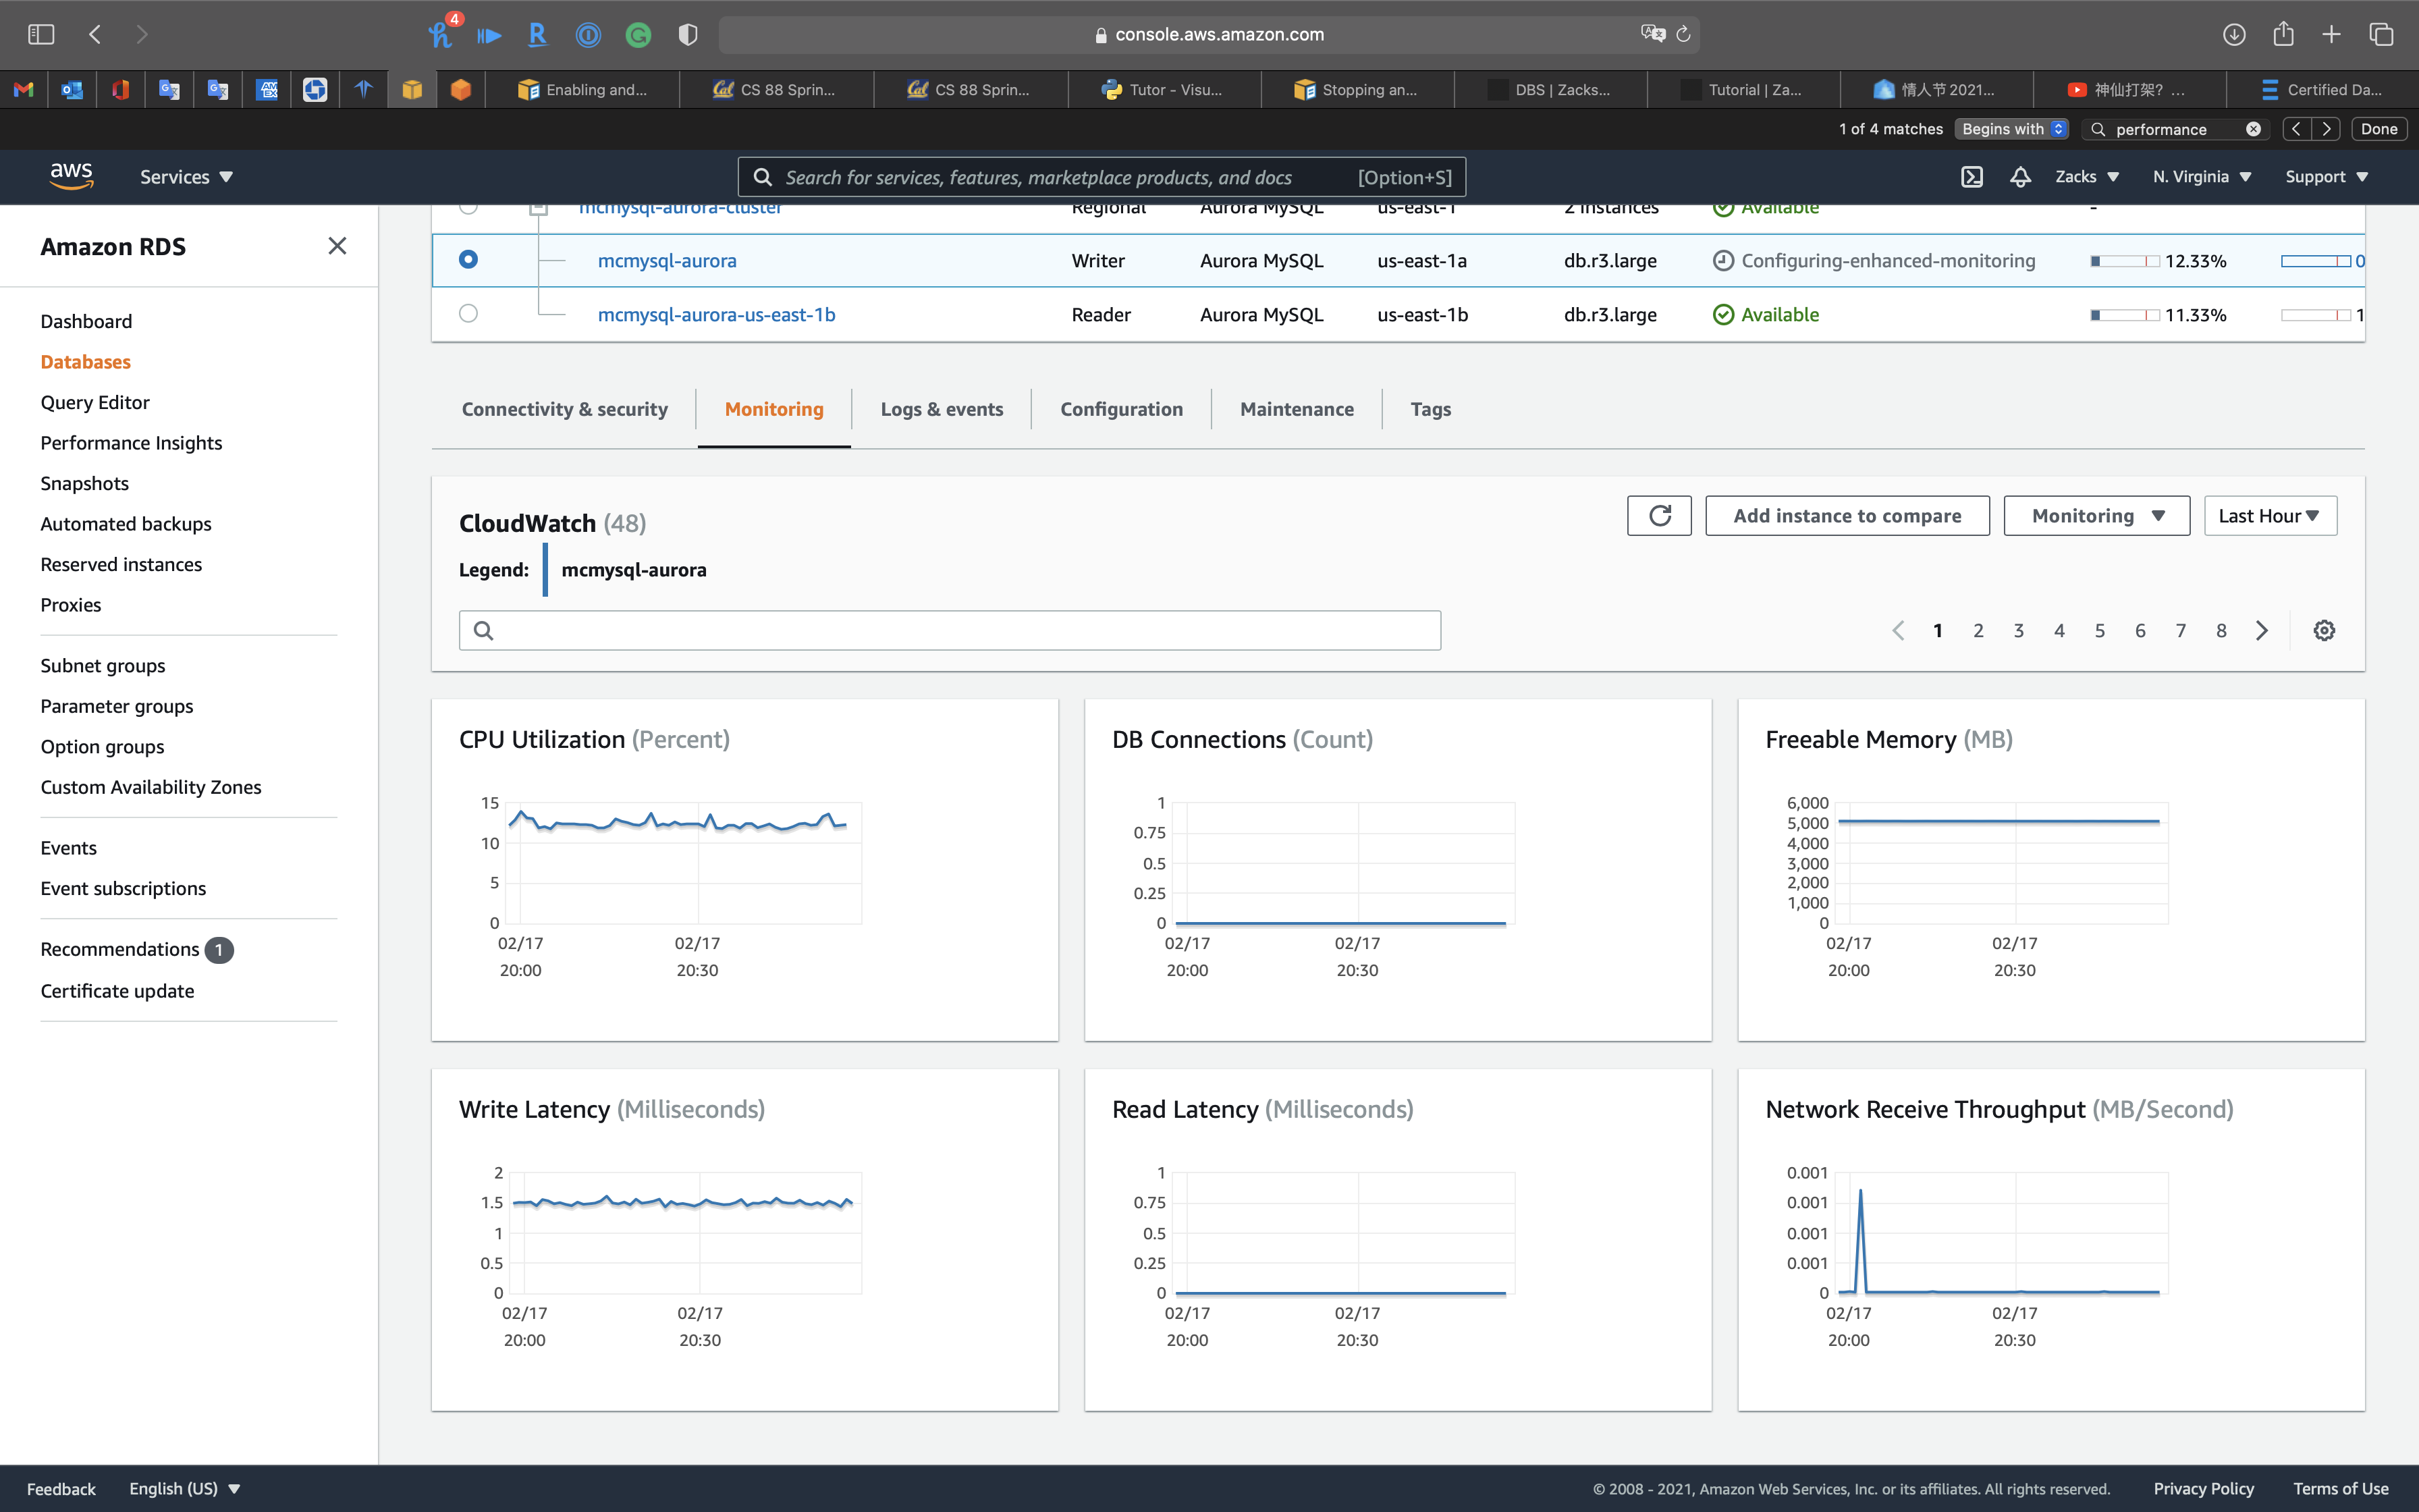Close the Amazon RDS sidebar
The image size is (2419, 1512).
click(337, 246)
